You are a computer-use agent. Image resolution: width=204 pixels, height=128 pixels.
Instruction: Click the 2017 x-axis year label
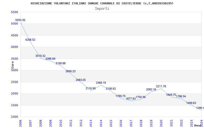point(131,123)
